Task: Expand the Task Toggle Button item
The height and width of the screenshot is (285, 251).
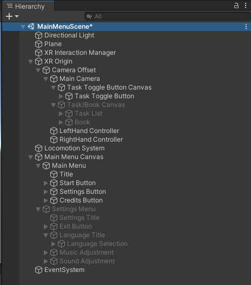Action: 61,96
